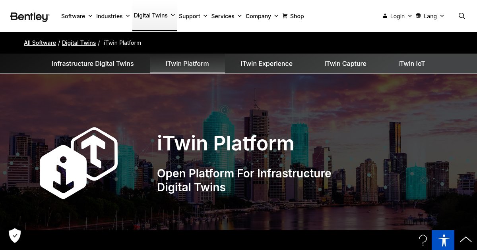
Task: Expand the Lang dropdown chevron
Action: coord(442,16)
